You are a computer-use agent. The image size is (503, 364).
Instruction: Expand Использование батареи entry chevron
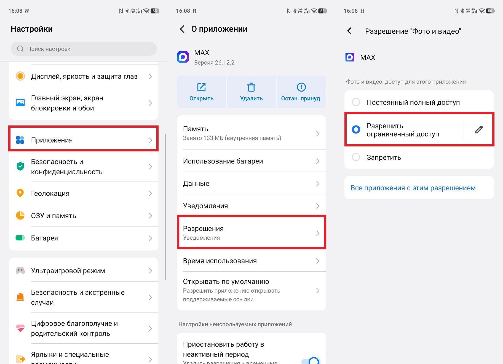point(318,161)
